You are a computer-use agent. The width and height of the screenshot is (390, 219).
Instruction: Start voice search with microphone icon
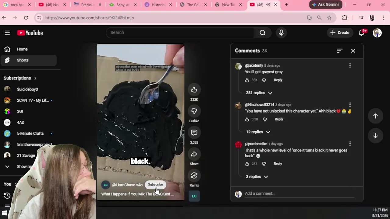pyautogui.click(x=281, y=33)
